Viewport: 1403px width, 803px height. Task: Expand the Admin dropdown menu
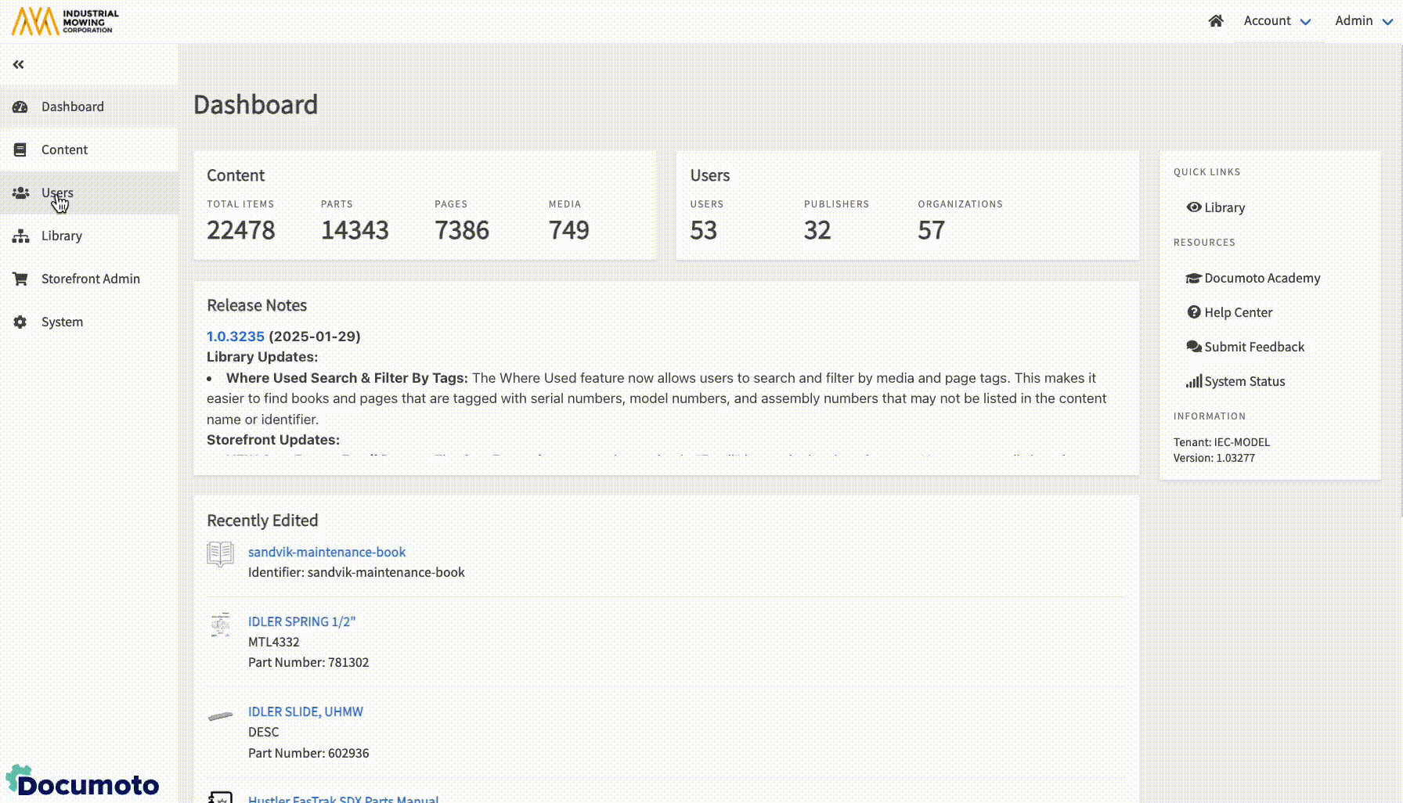tap(1363, 21)
